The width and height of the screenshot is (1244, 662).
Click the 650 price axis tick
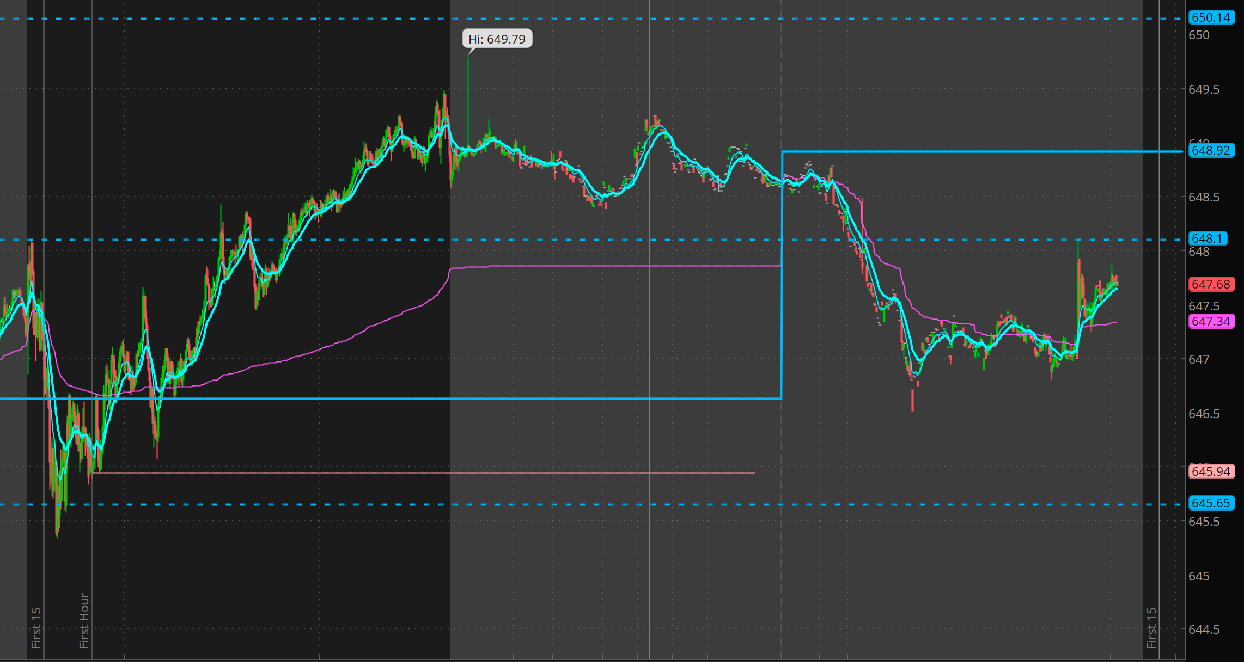point(1199,35)
